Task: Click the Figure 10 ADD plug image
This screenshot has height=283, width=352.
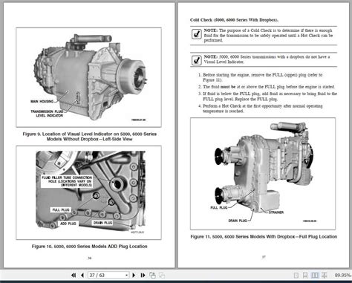Action: (88, 192)
